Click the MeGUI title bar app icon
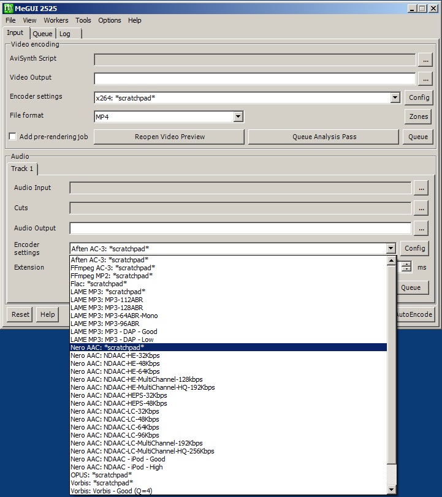Screen dimensions: 442x497 point(8,9)
